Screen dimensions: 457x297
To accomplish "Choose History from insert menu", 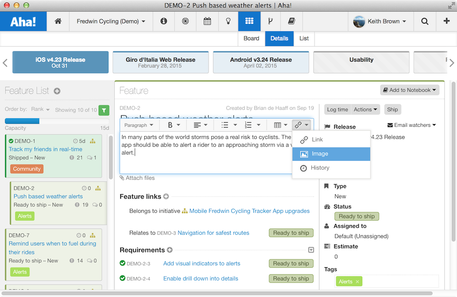I will 332,168.
